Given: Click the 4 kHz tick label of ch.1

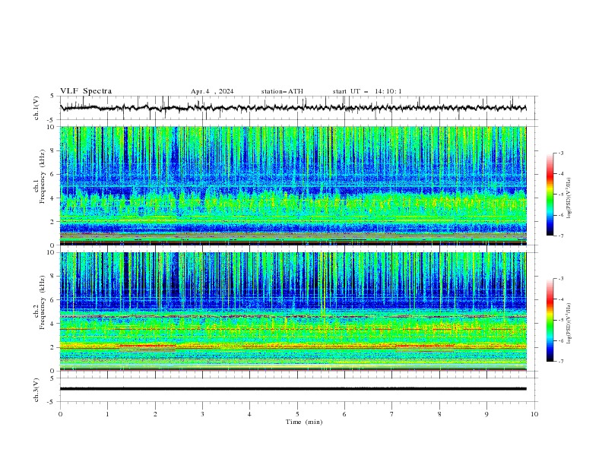Looking at the screenshot, I should point(53,198).
